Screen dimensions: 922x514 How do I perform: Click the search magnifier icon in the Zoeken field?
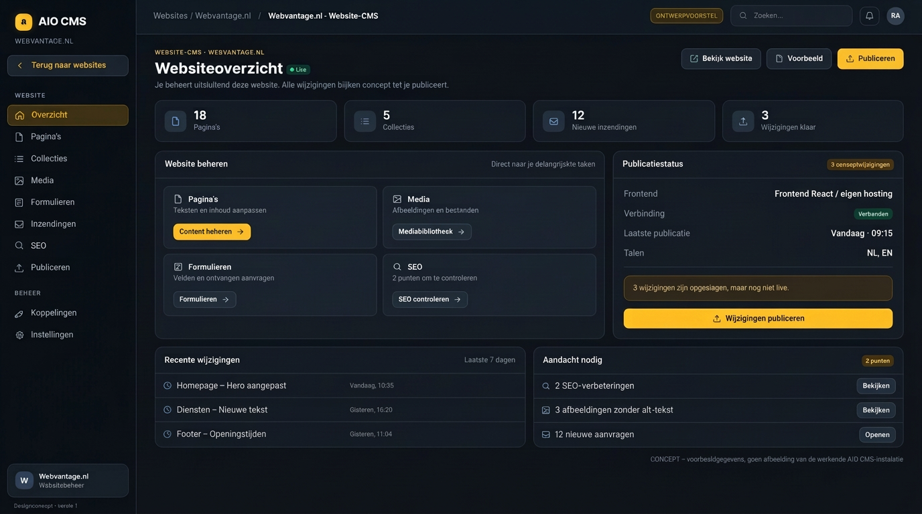743,15
